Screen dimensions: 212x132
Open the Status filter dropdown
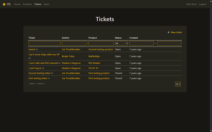122,43
